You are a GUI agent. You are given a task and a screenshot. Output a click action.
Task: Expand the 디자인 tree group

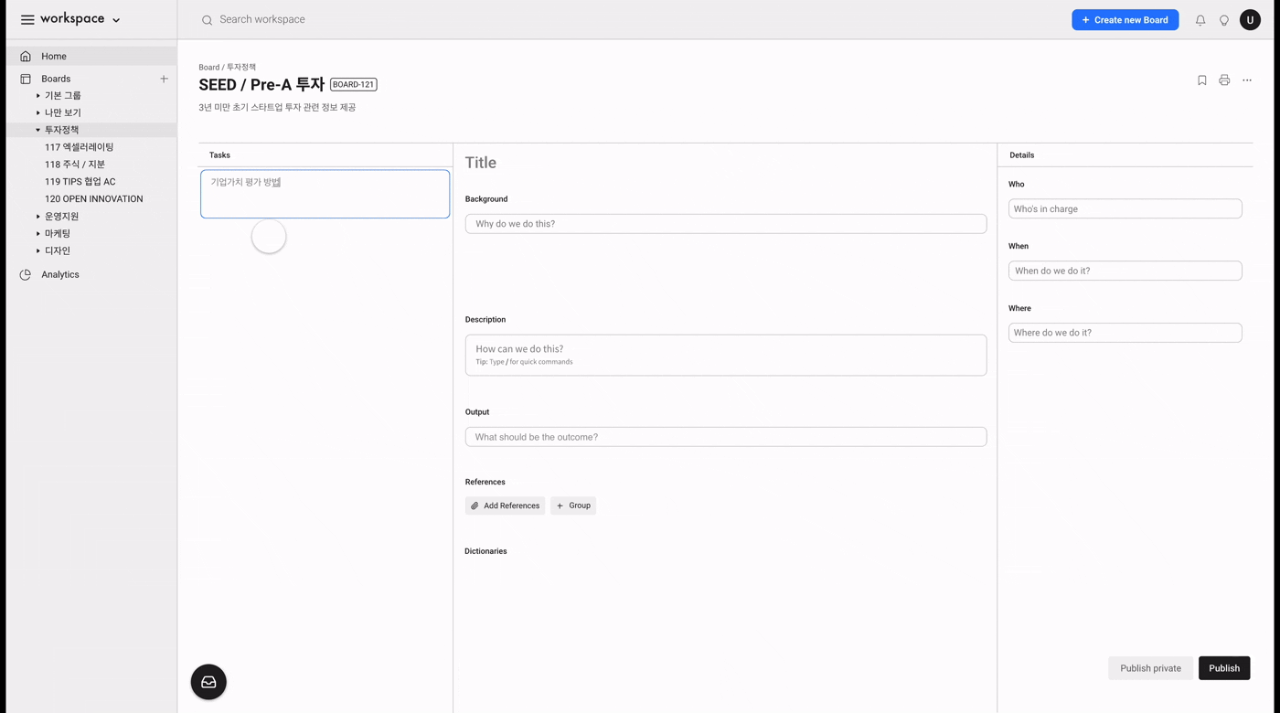(37, 250)
